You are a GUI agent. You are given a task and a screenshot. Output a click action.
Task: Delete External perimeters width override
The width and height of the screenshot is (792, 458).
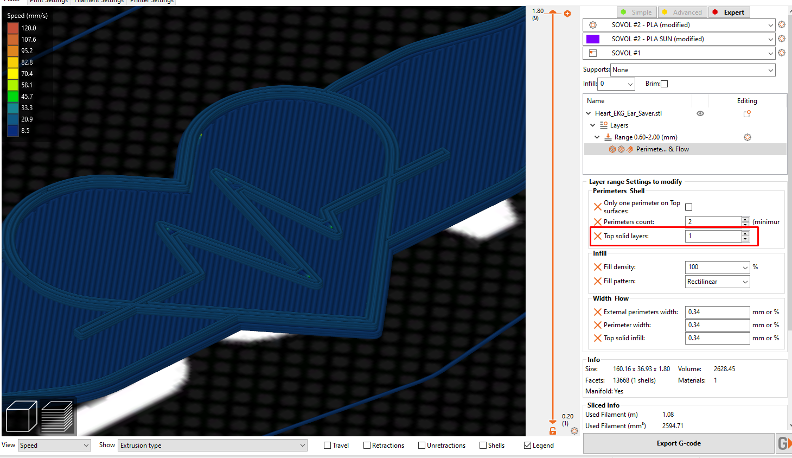pyautogui.click(x=597, y=312)
